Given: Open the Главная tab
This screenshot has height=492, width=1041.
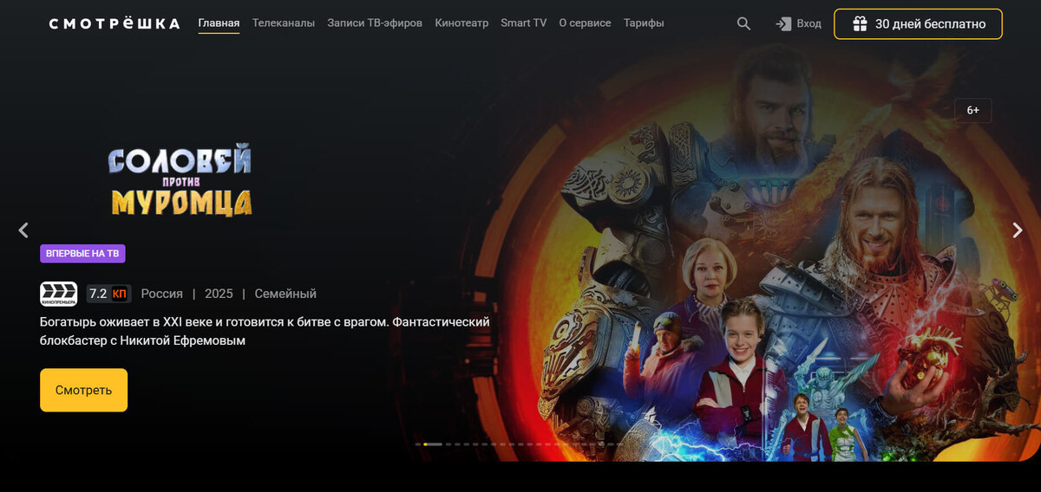Looking at the screenshot, I should [219, 23].
